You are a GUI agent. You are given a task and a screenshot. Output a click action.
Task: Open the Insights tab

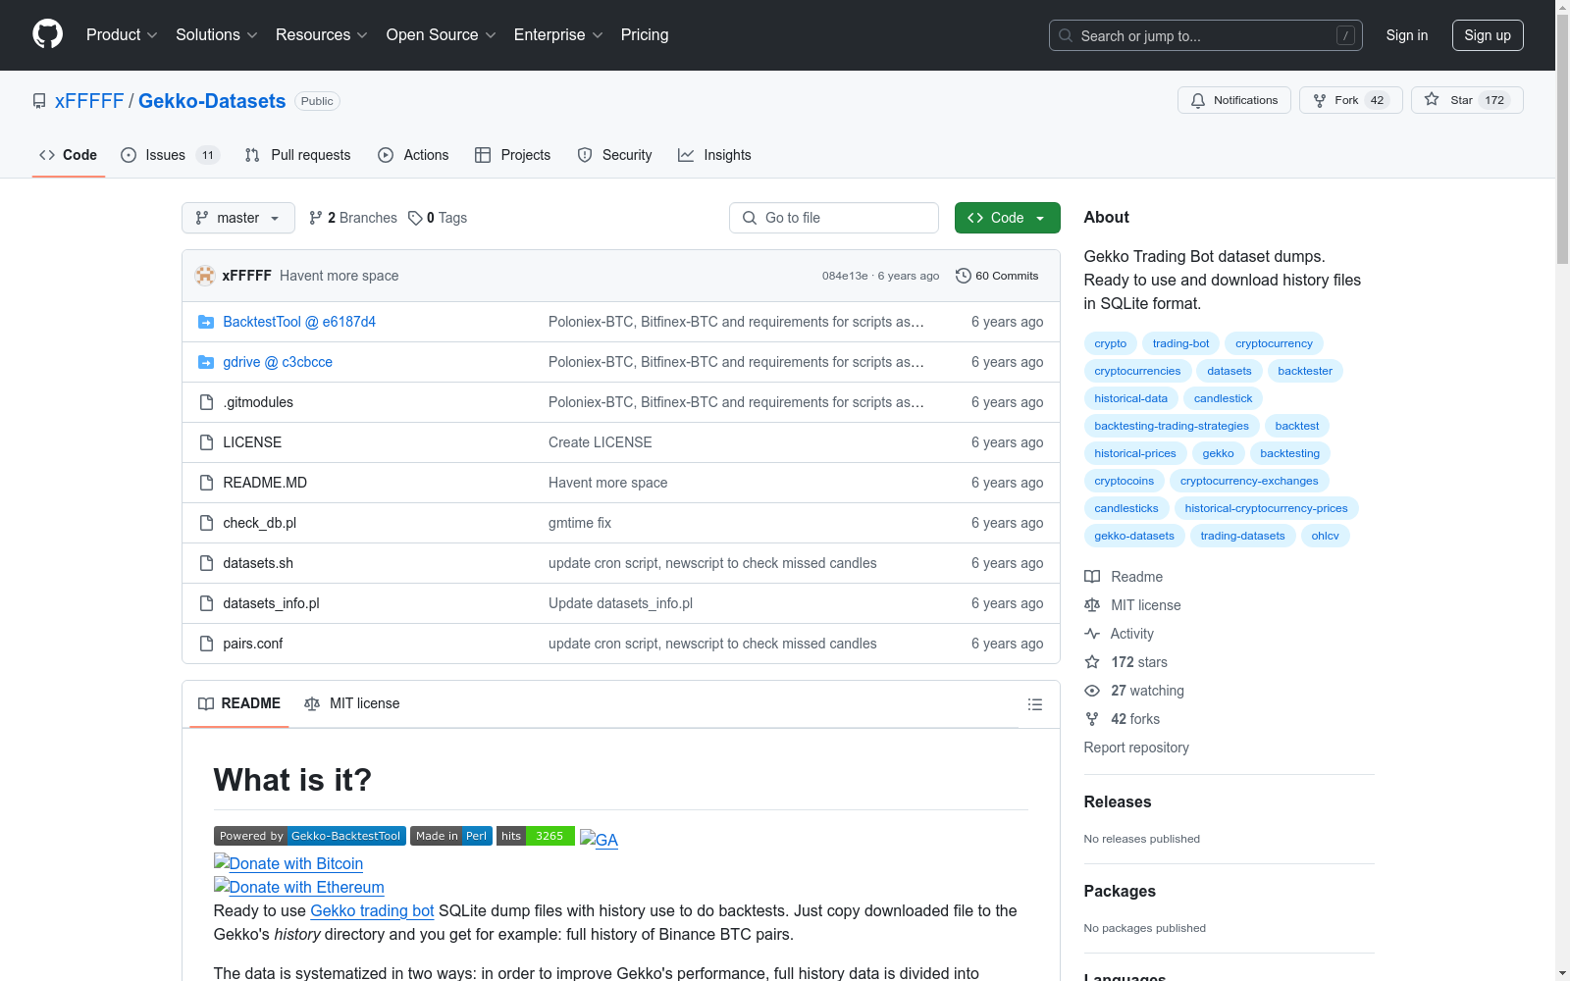[x=714, y=155]
